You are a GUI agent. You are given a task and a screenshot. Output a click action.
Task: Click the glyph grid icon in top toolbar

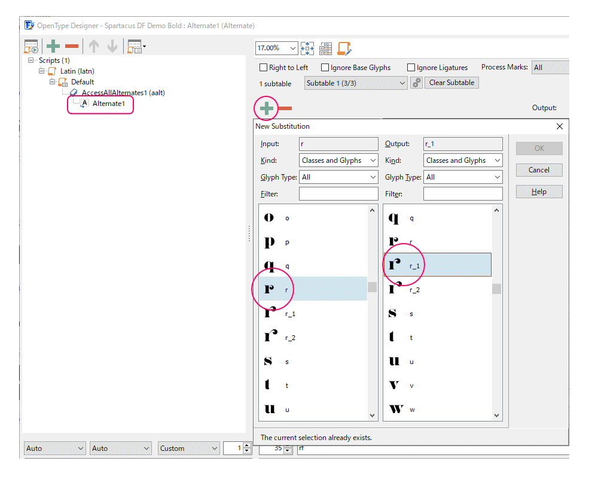tap(325, 48)
